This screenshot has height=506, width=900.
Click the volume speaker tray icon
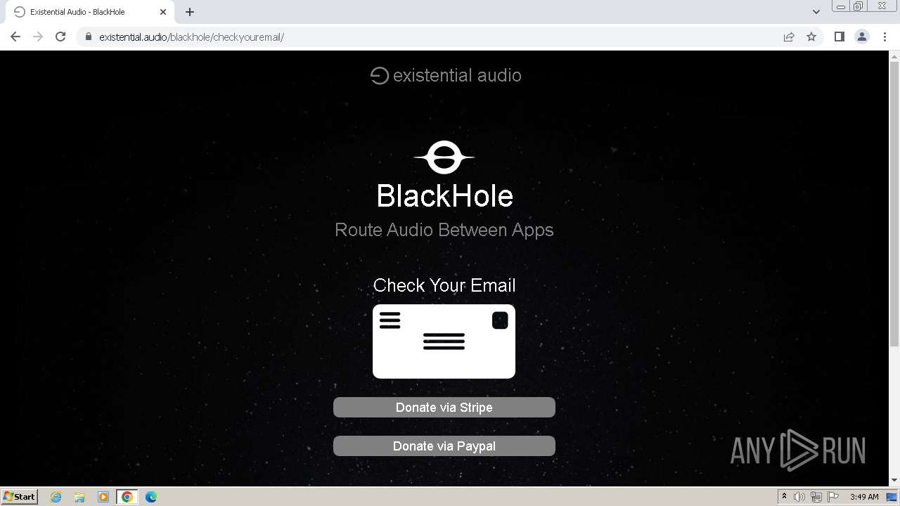click(x=799, y=497)
